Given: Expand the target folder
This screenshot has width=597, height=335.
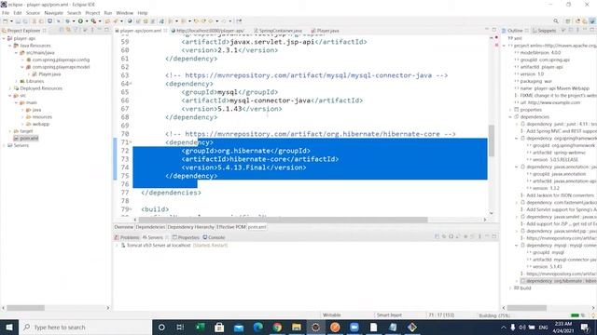Looking at the screenshot, I should click(x=10, y=131).
